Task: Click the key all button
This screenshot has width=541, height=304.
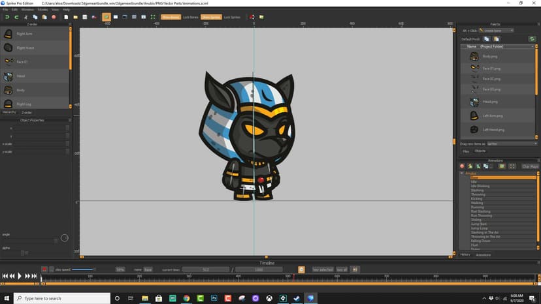Action: 342,269
